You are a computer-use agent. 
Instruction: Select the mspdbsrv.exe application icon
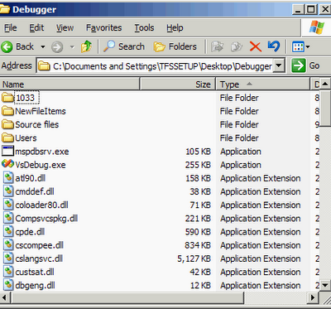point(7,152)
